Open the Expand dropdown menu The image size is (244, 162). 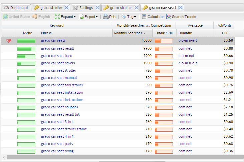click(65, 17)
